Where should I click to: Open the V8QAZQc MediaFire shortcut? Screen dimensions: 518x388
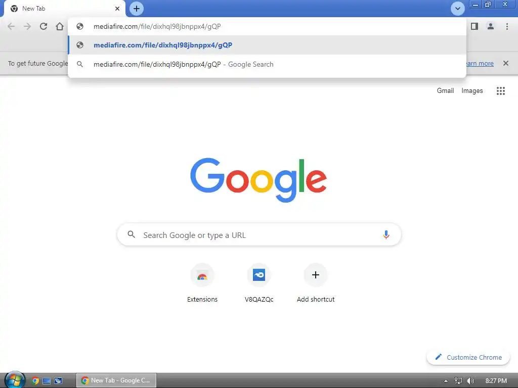[x=259, y=283]
